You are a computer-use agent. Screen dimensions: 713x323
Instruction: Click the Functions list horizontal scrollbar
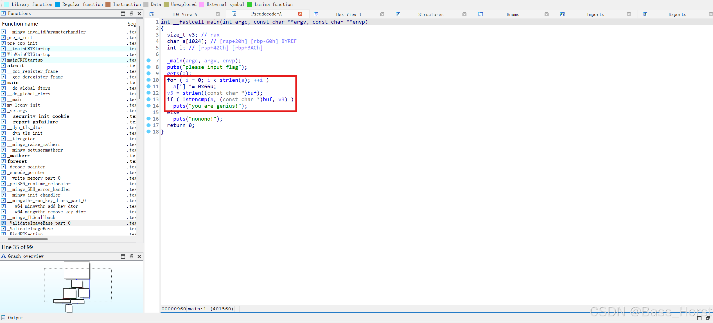click(x=28, y=239)
